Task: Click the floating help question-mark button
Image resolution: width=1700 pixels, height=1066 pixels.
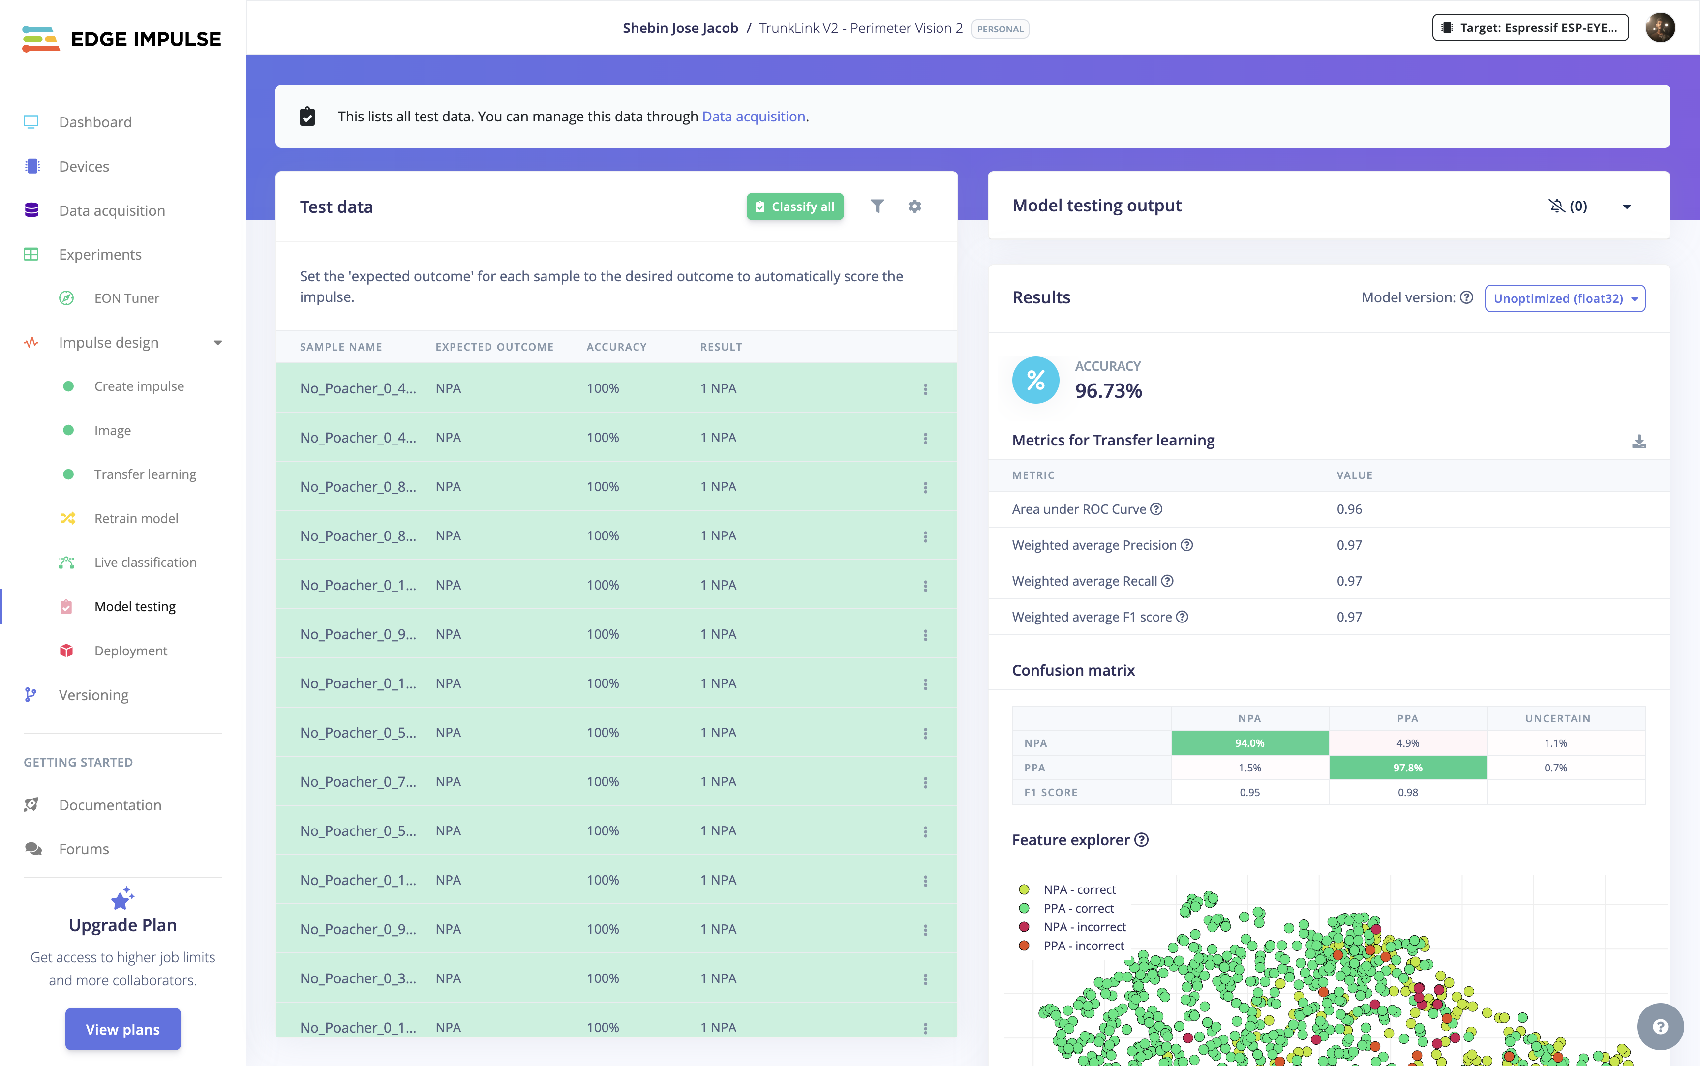Action: [x=1660, y=1027]
